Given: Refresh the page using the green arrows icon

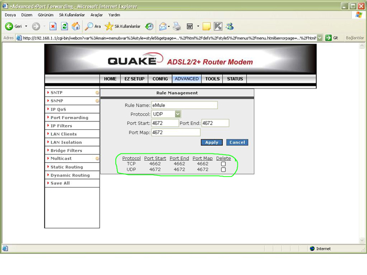Looking at the screenshot, I should coord(64,26).
